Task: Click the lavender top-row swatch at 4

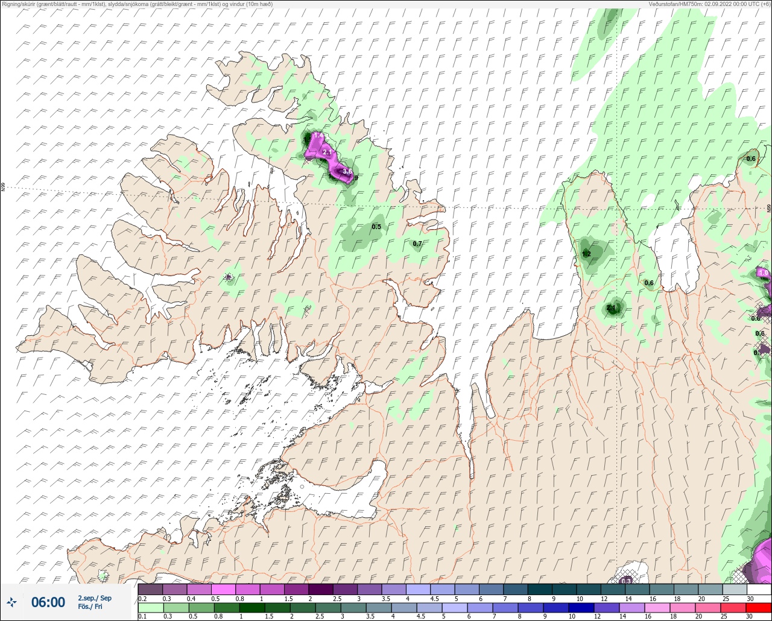Action: click(x=418, y=589)
